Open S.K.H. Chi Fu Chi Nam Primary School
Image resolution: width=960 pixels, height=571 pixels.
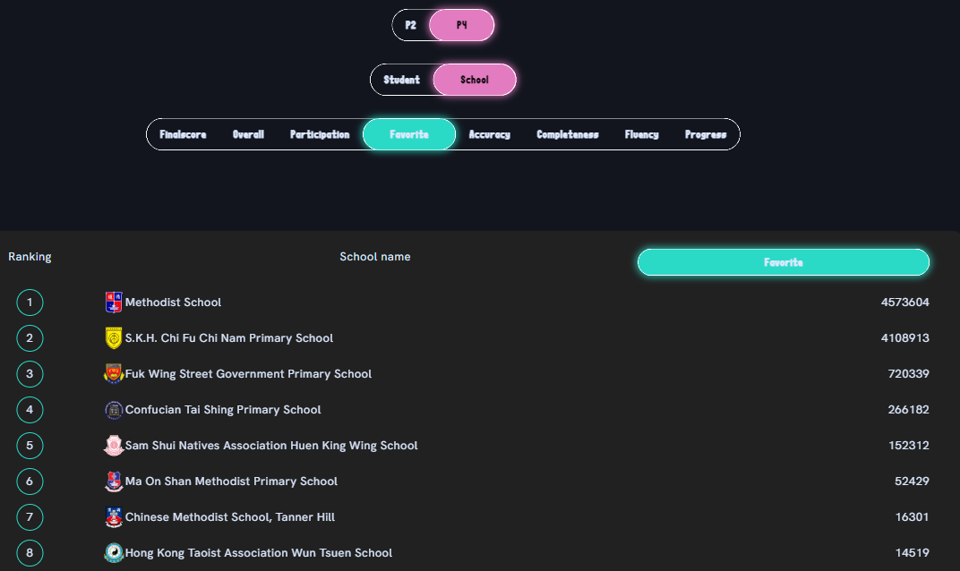229,337
